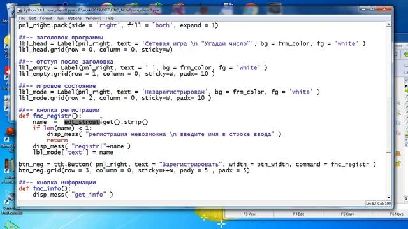Screen dimensions: 408x229
Task: Open the Format menu
Action: tap(46, 18)
